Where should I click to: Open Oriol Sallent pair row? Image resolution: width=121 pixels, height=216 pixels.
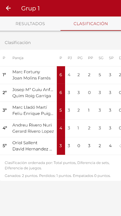click(60, 146)
